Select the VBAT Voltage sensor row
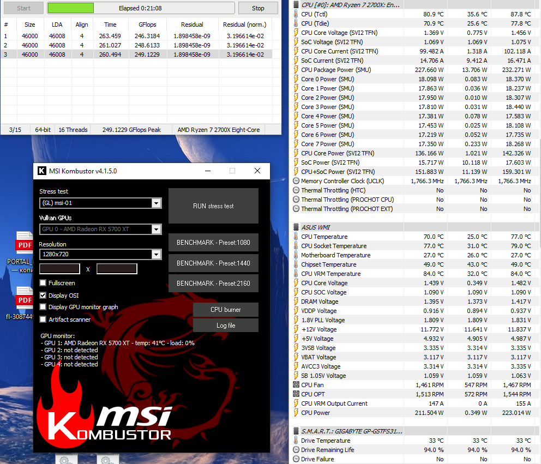 413,357
